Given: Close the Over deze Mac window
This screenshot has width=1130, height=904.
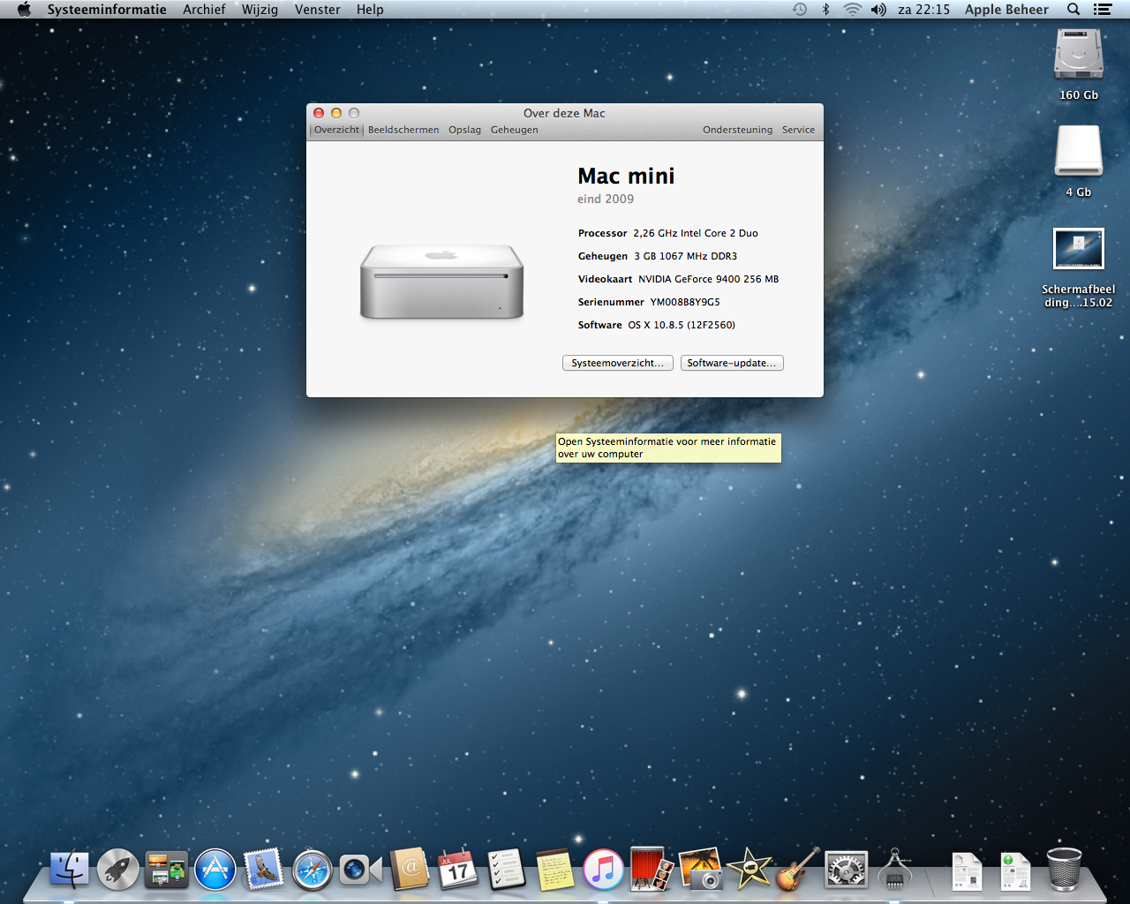Looking at the screenshot, I should tap(319, 113).
